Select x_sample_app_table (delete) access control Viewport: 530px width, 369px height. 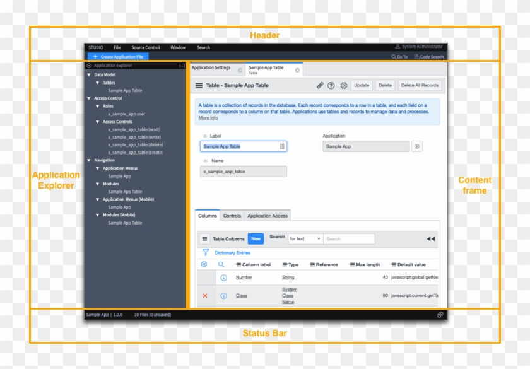coord(135,145)
